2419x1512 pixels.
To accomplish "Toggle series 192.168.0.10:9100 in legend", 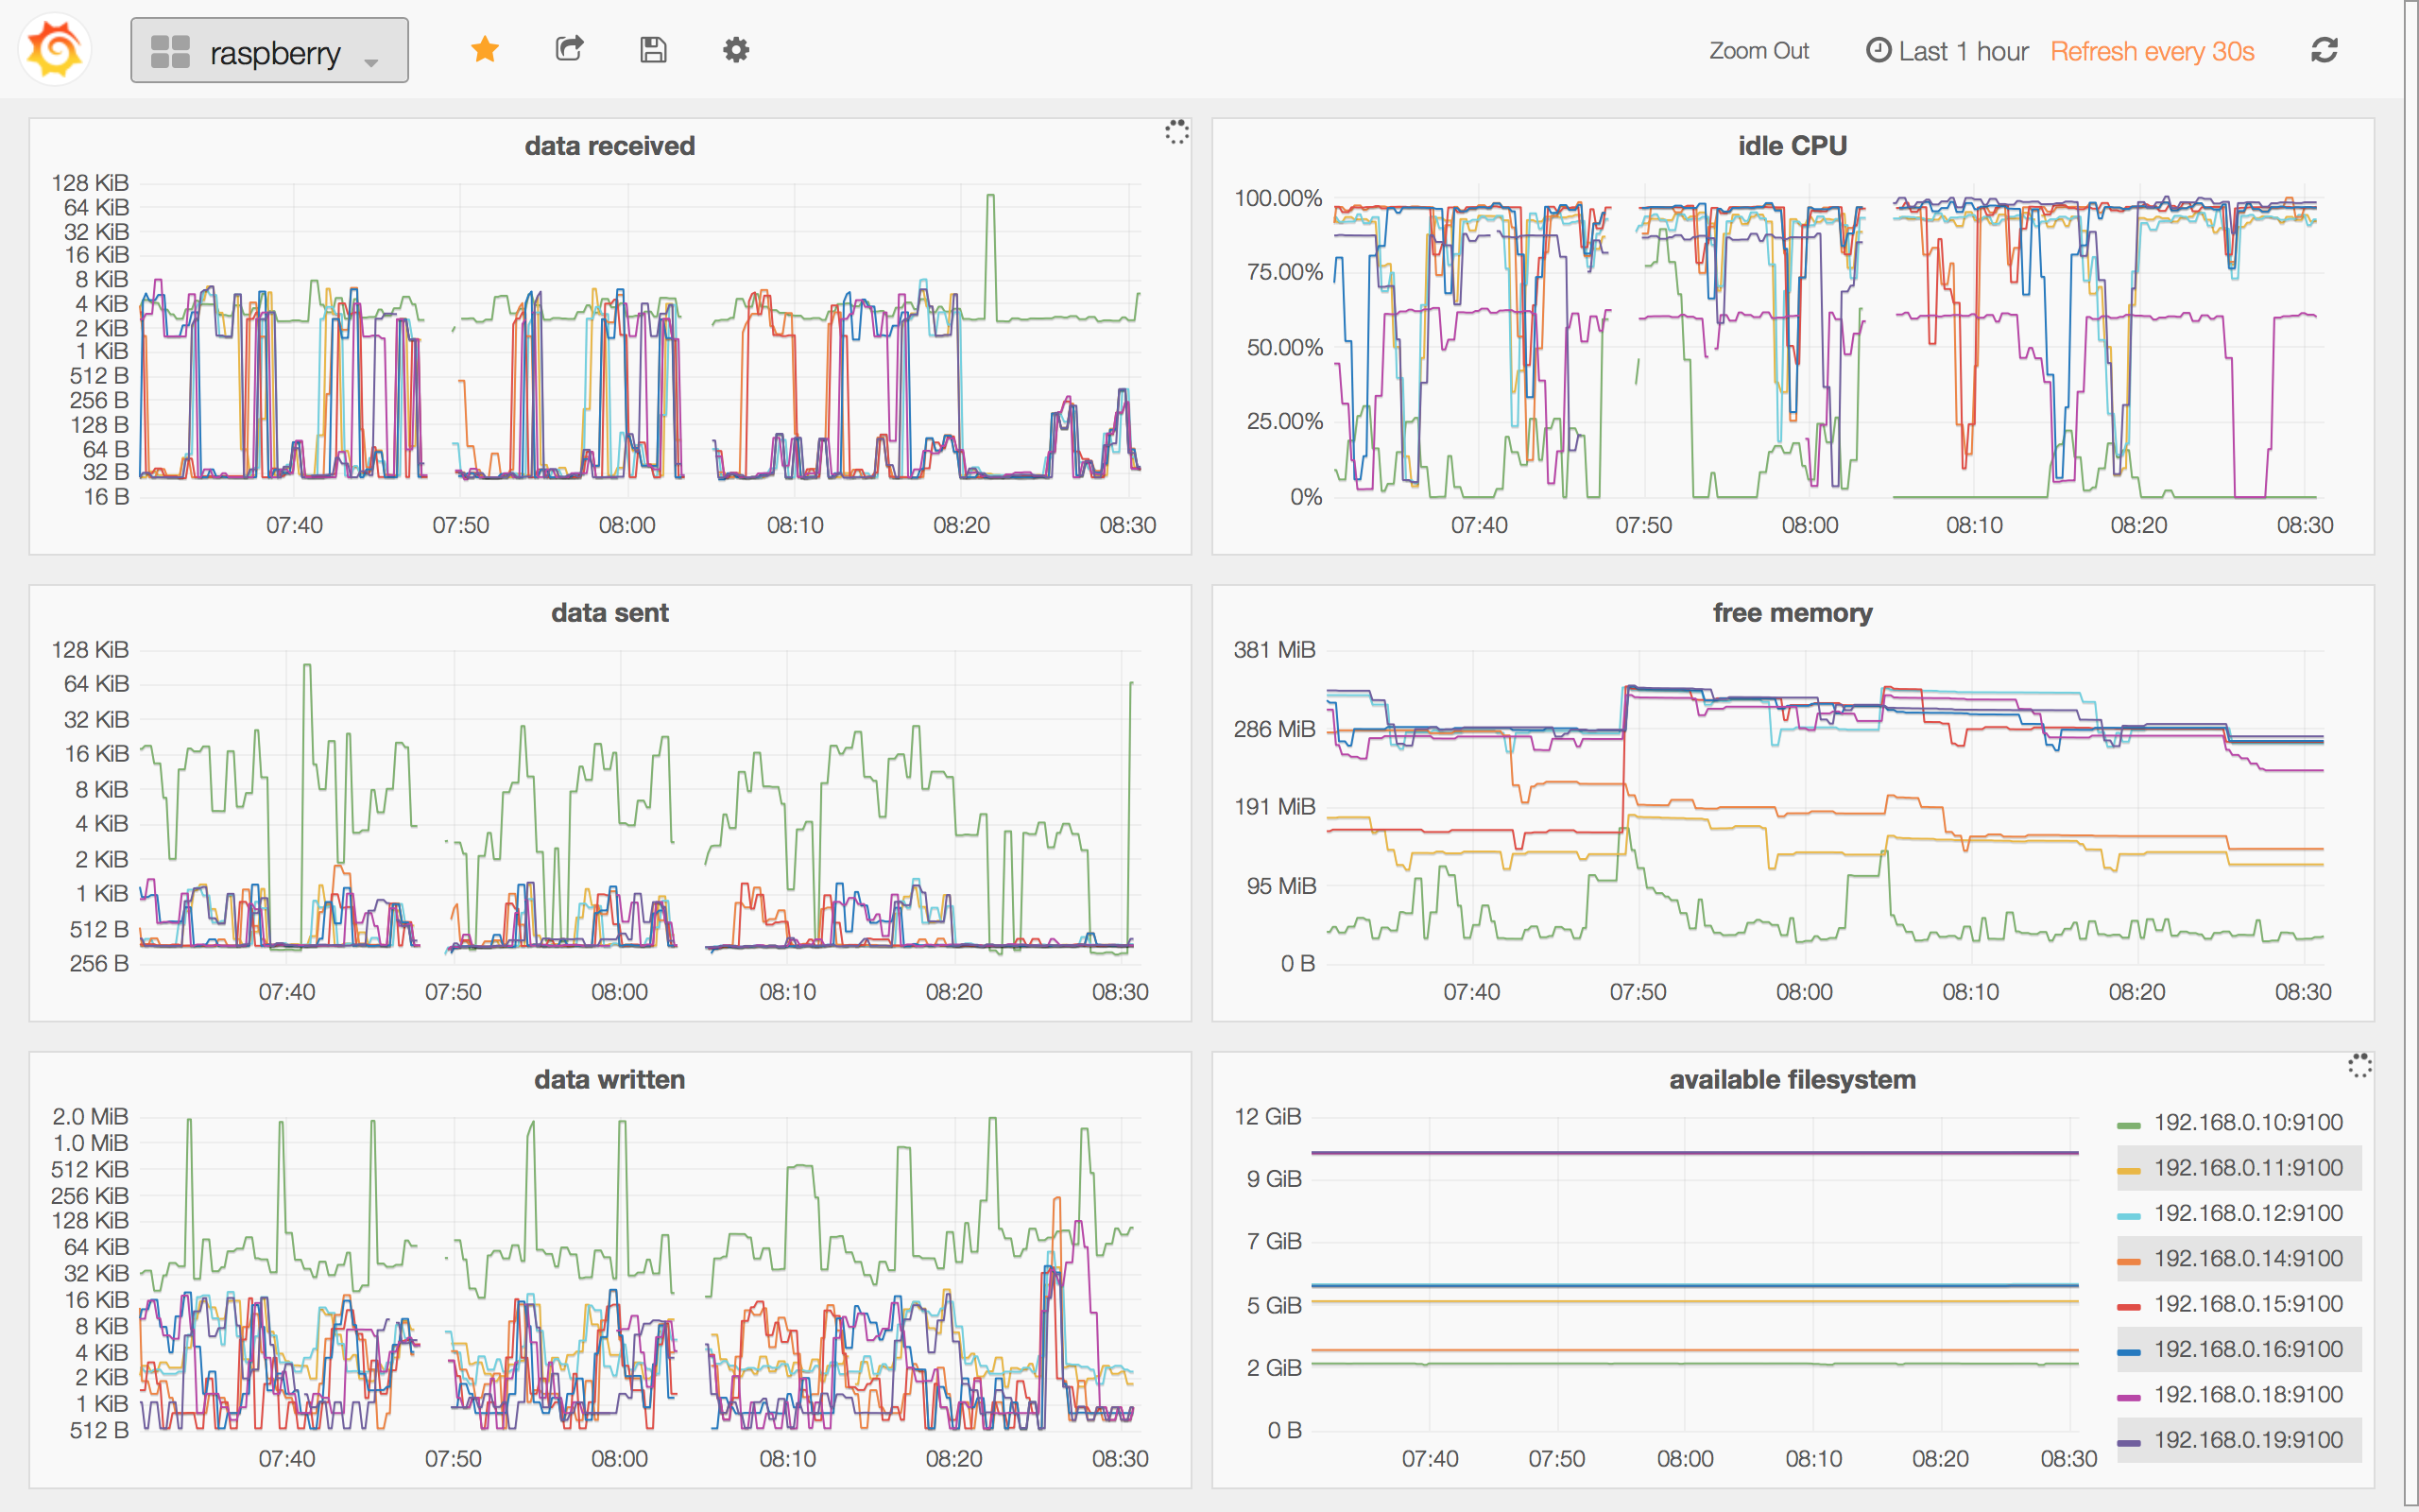I will (x=2247, y=1122).
